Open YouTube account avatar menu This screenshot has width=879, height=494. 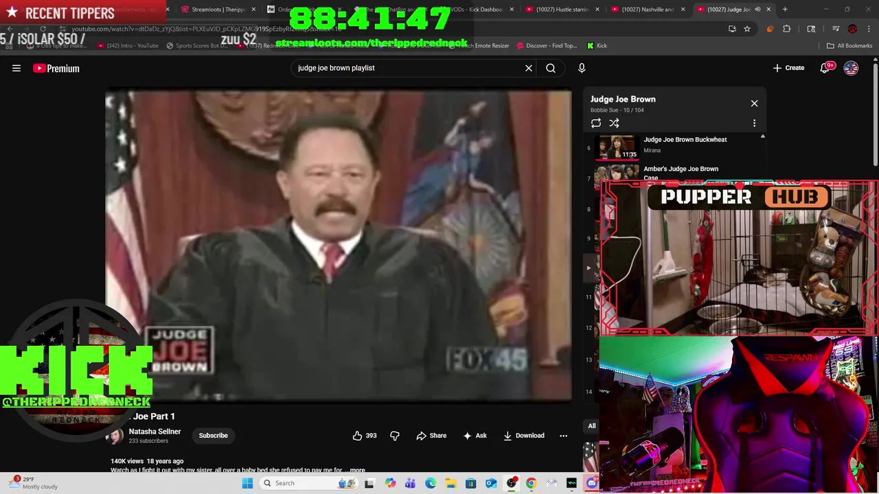click(x=851, y=68)
